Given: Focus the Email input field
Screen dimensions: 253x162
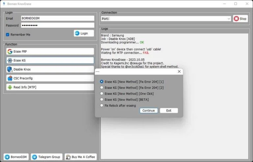Looking at the screenshot, I should pos(58,18).
